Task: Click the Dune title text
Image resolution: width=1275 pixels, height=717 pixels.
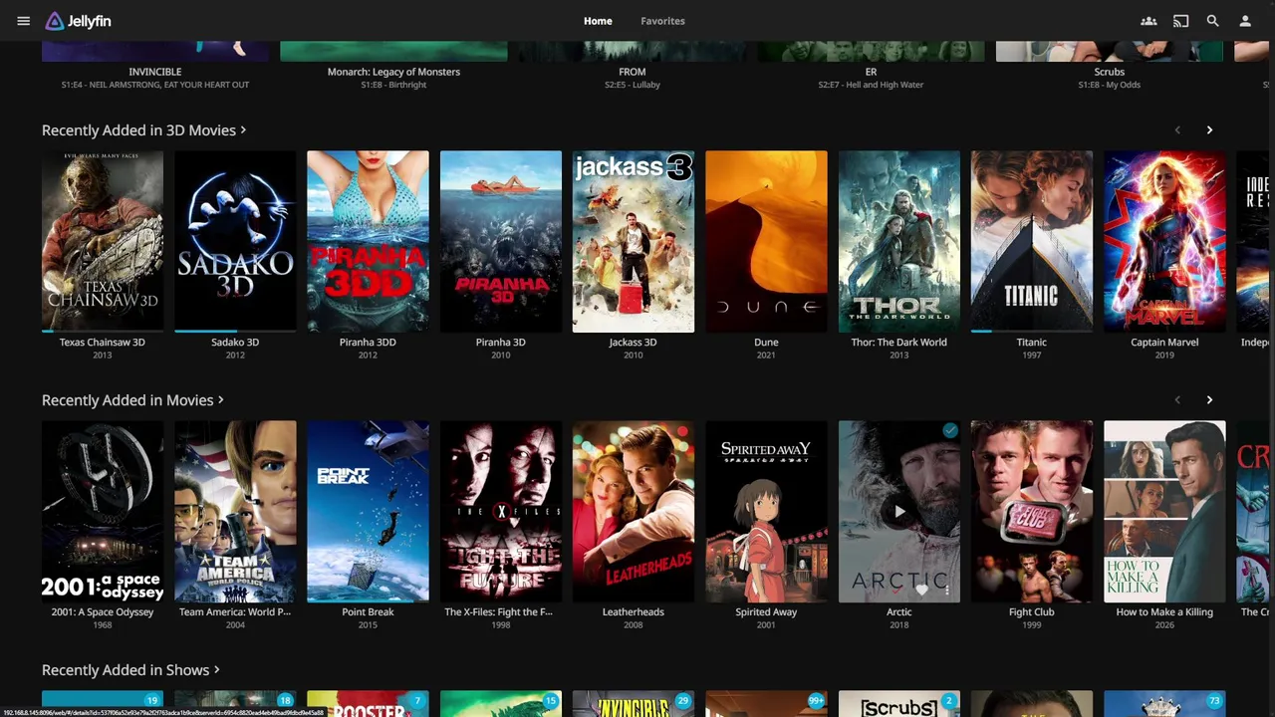Action: point(766,343)
